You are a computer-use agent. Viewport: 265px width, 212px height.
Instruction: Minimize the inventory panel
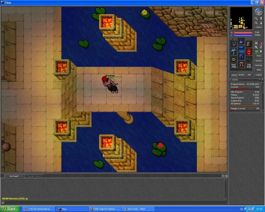[x=232, y=39]
